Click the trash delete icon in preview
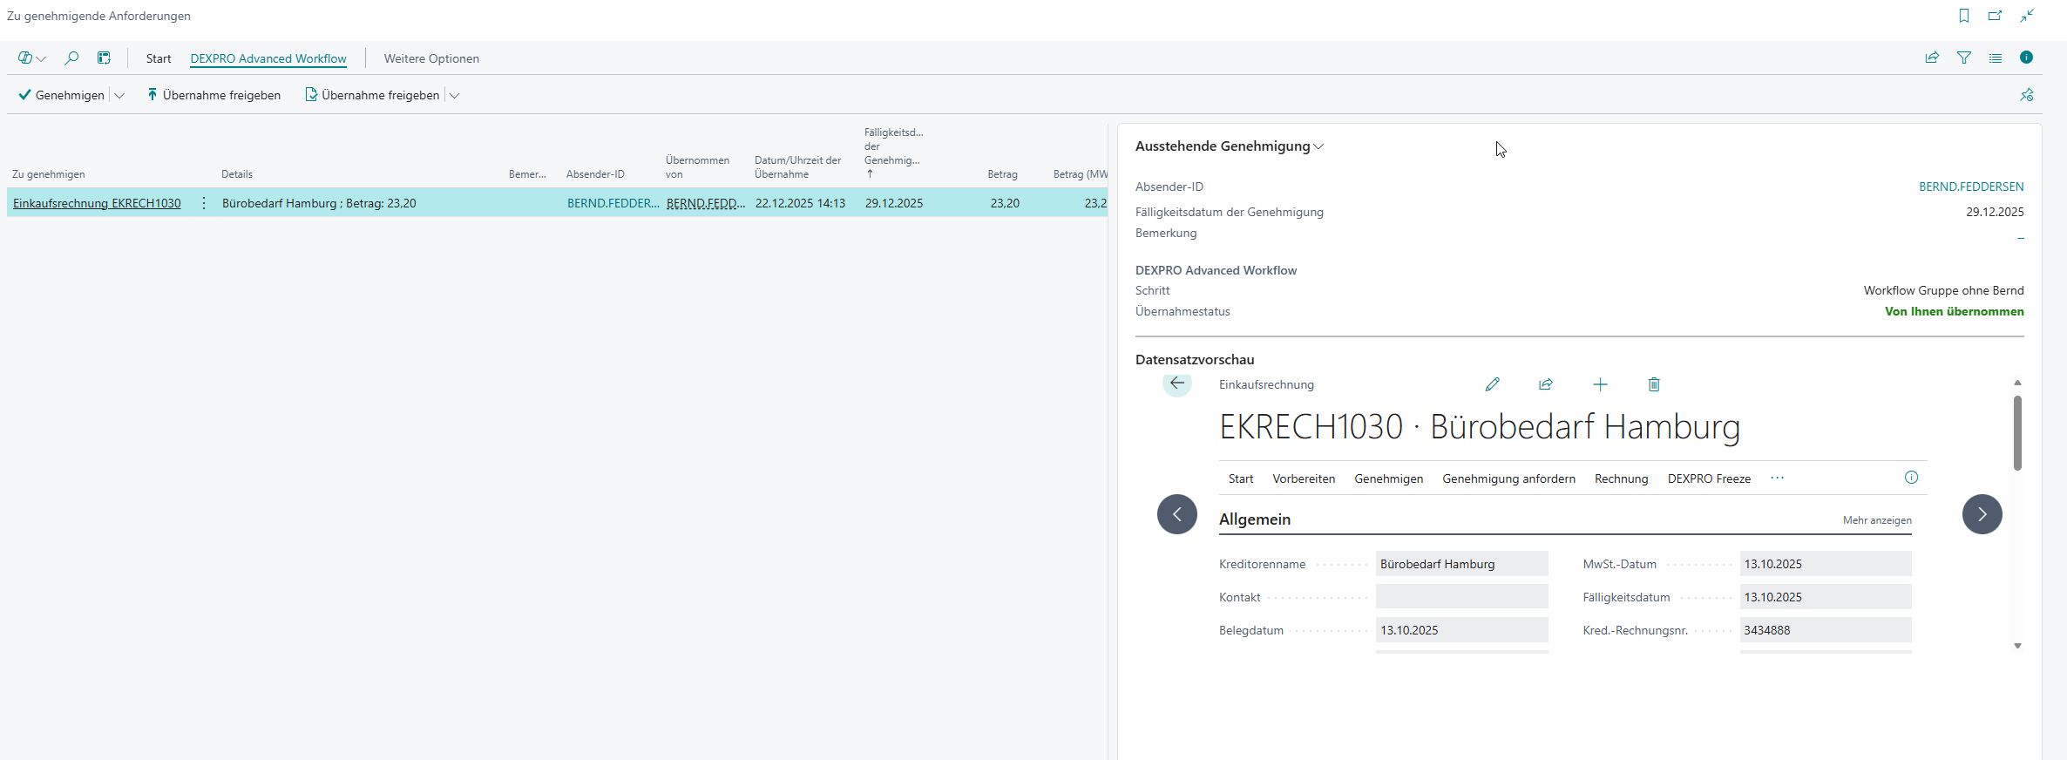Screen dimensions: 2067x760 1654,384
